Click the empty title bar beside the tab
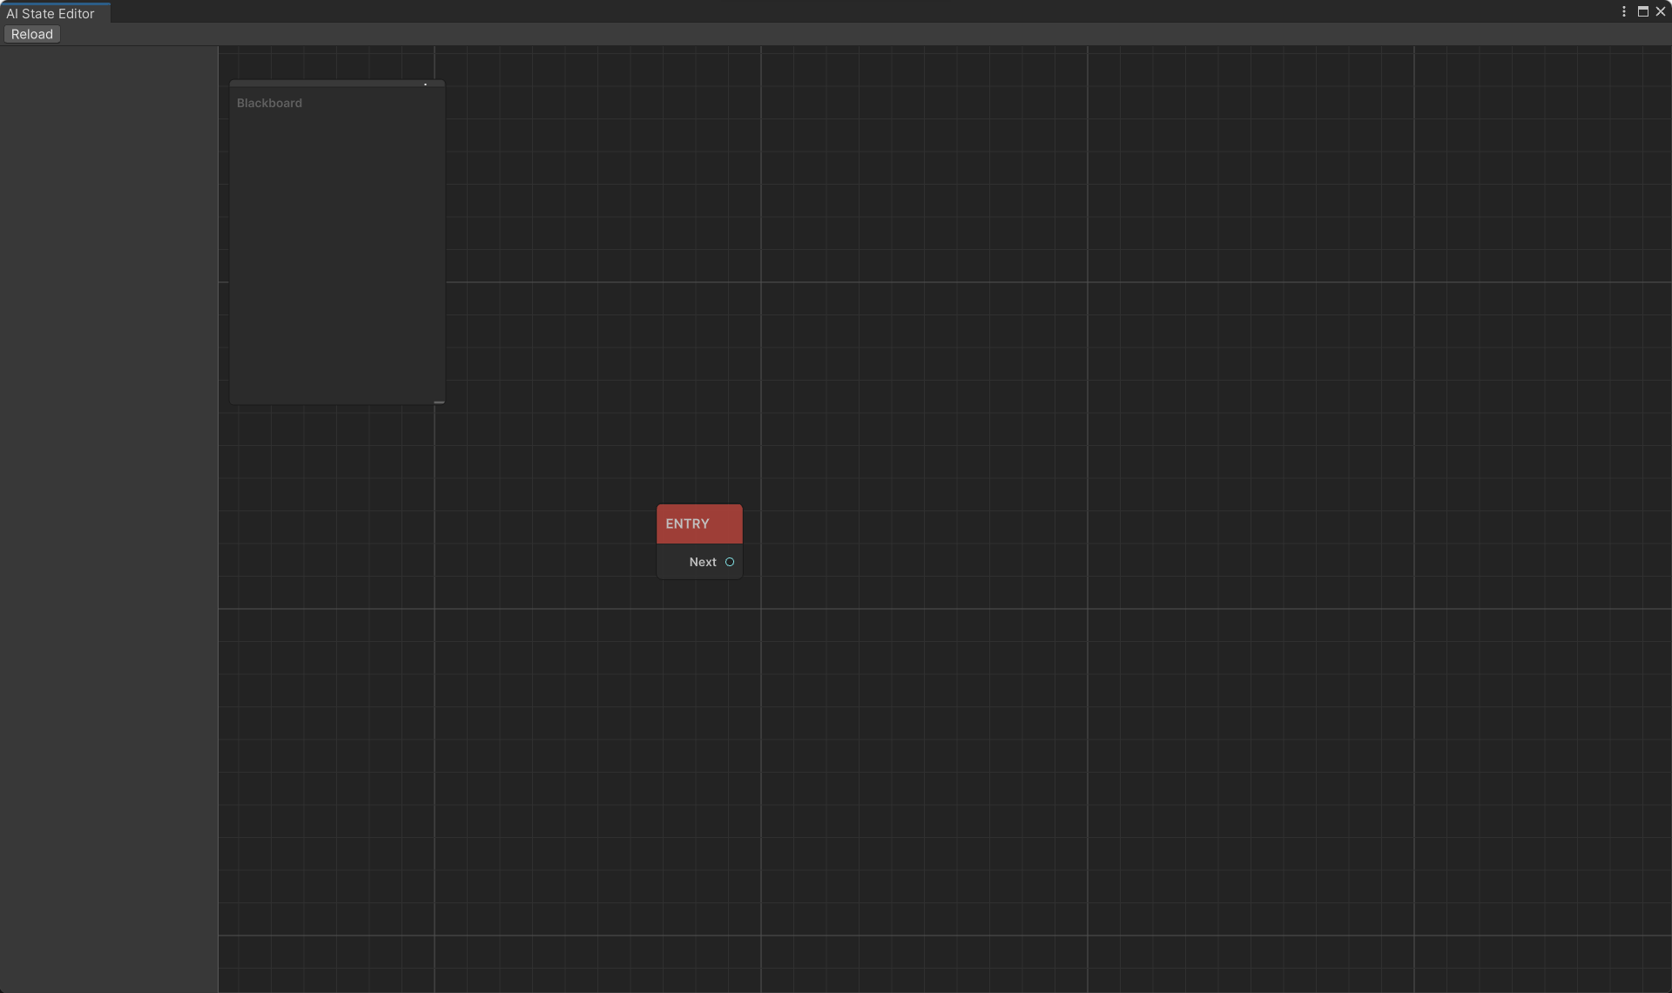 pyautogui.click(x=784, y=11)
